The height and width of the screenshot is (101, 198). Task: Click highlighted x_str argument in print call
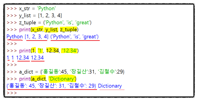[x=37, y=29]
